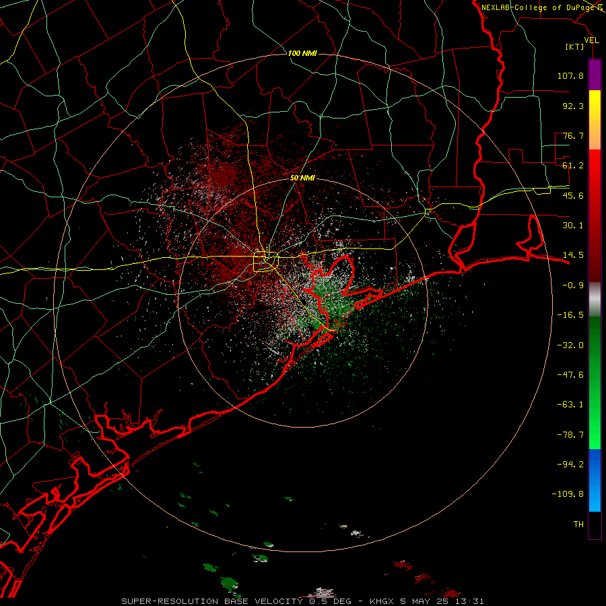Click the -63.1 legend value
The width and height of the screenshot is (606, 606).
570,405
